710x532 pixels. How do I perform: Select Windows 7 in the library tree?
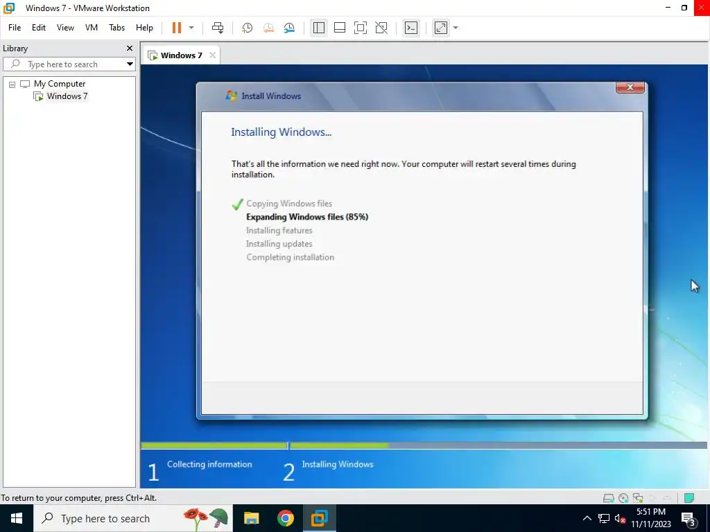coord(67,96)
